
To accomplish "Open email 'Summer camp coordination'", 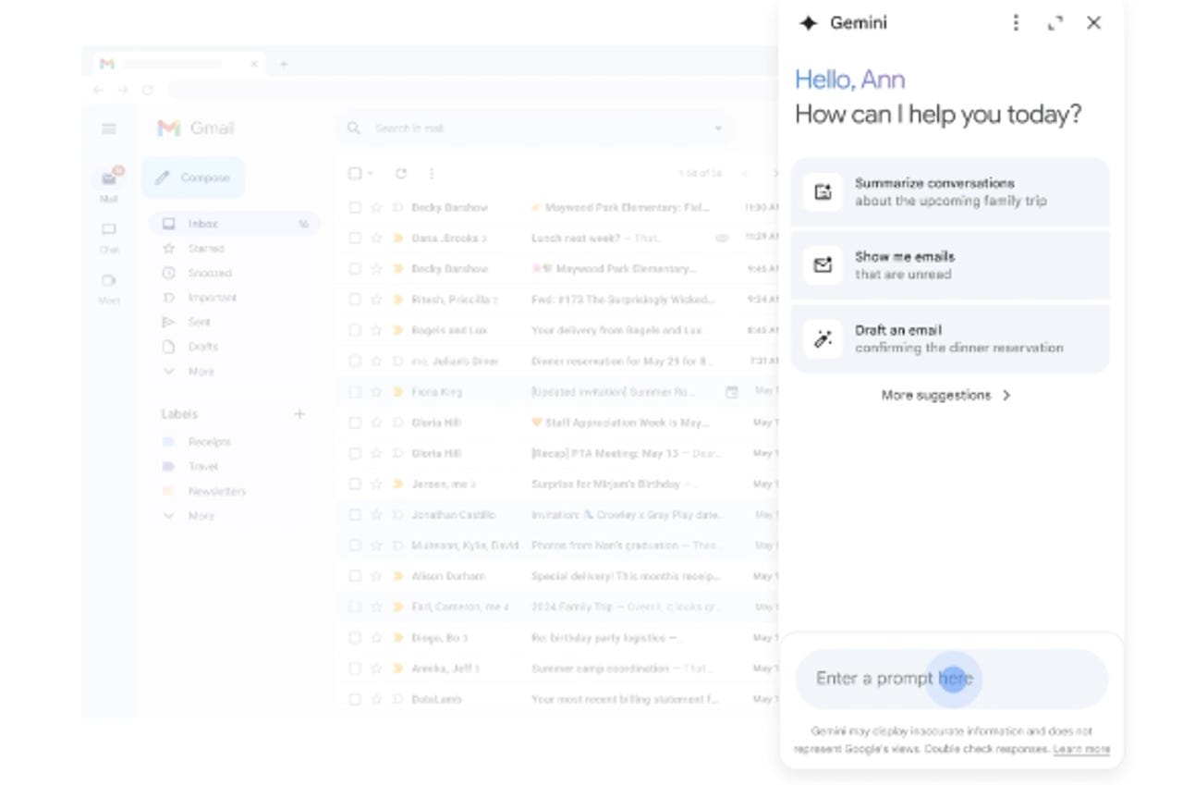I will [557, 668].
